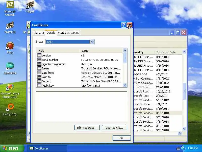
Task: Open the Microsoft Outlook desktop icon
Action: coord(10,8)
